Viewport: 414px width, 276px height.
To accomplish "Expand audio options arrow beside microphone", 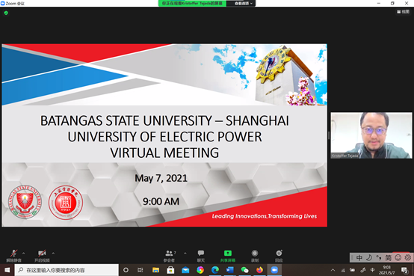I will pos(23,254).
